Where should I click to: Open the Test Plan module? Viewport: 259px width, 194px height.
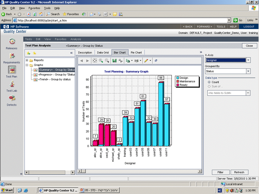point(12,72)
